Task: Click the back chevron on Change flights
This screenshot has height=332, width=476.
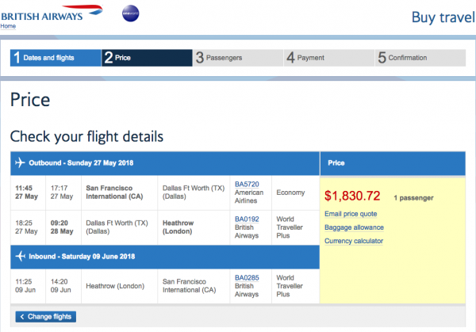Action: (22, 317)
